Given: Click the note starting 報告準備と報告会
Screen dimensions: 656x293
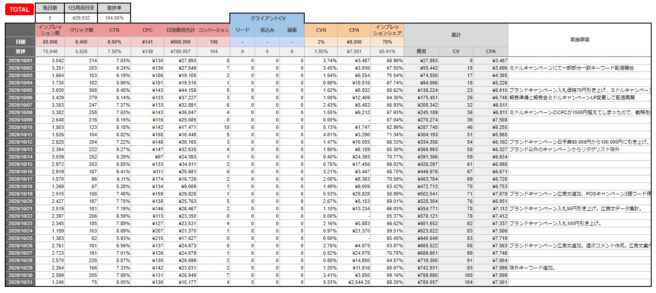Looking at the screenshot, I should tap(572, 98).
